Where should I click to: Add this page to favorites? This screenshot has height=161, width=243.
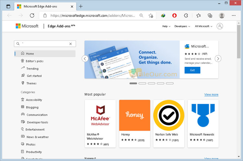[151, 15]
